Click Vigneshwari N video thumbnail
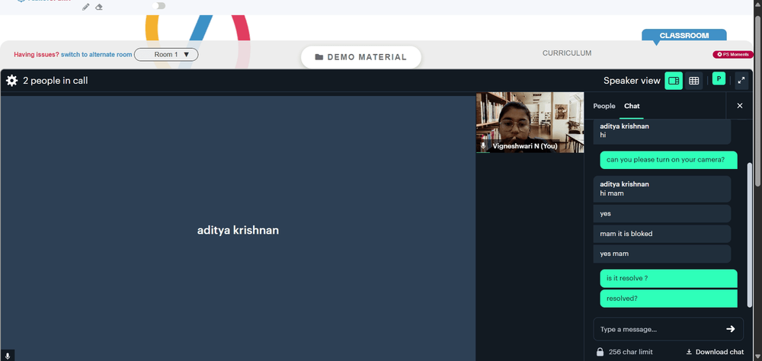762x361 pixels. click(530, 123)
